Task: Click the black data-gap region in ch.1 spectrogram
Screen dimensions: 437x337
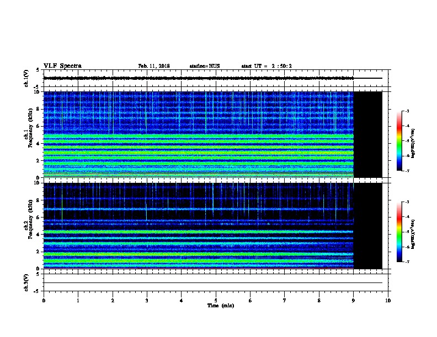Action: click(368, 134)
